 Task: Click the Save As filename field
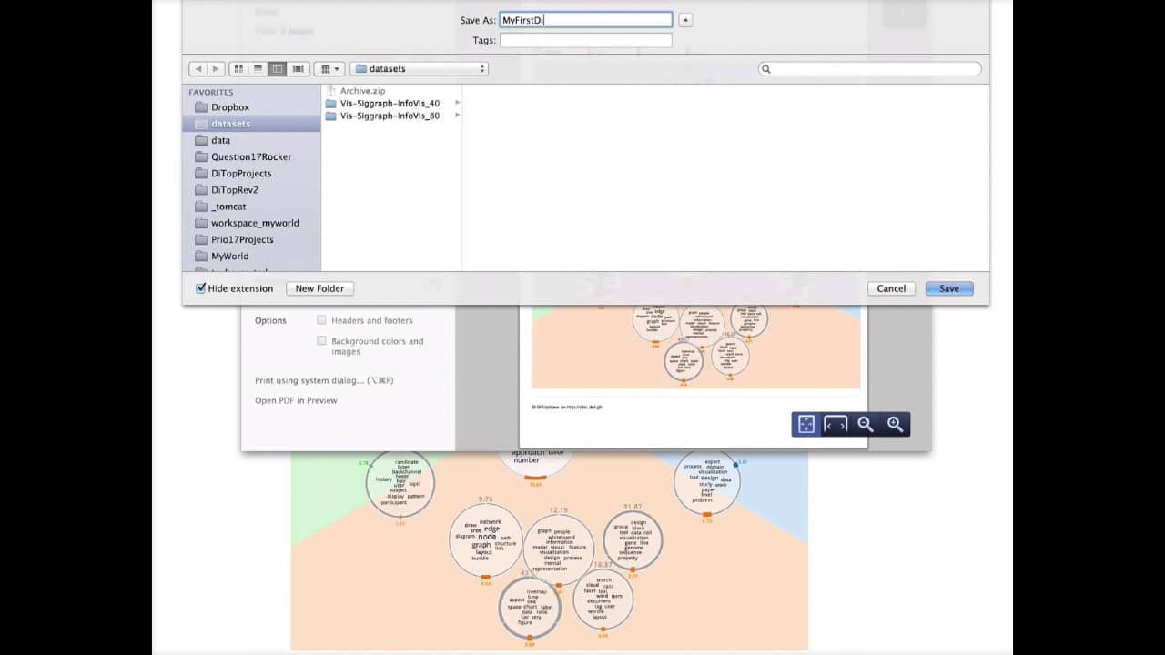pos(586,20)
